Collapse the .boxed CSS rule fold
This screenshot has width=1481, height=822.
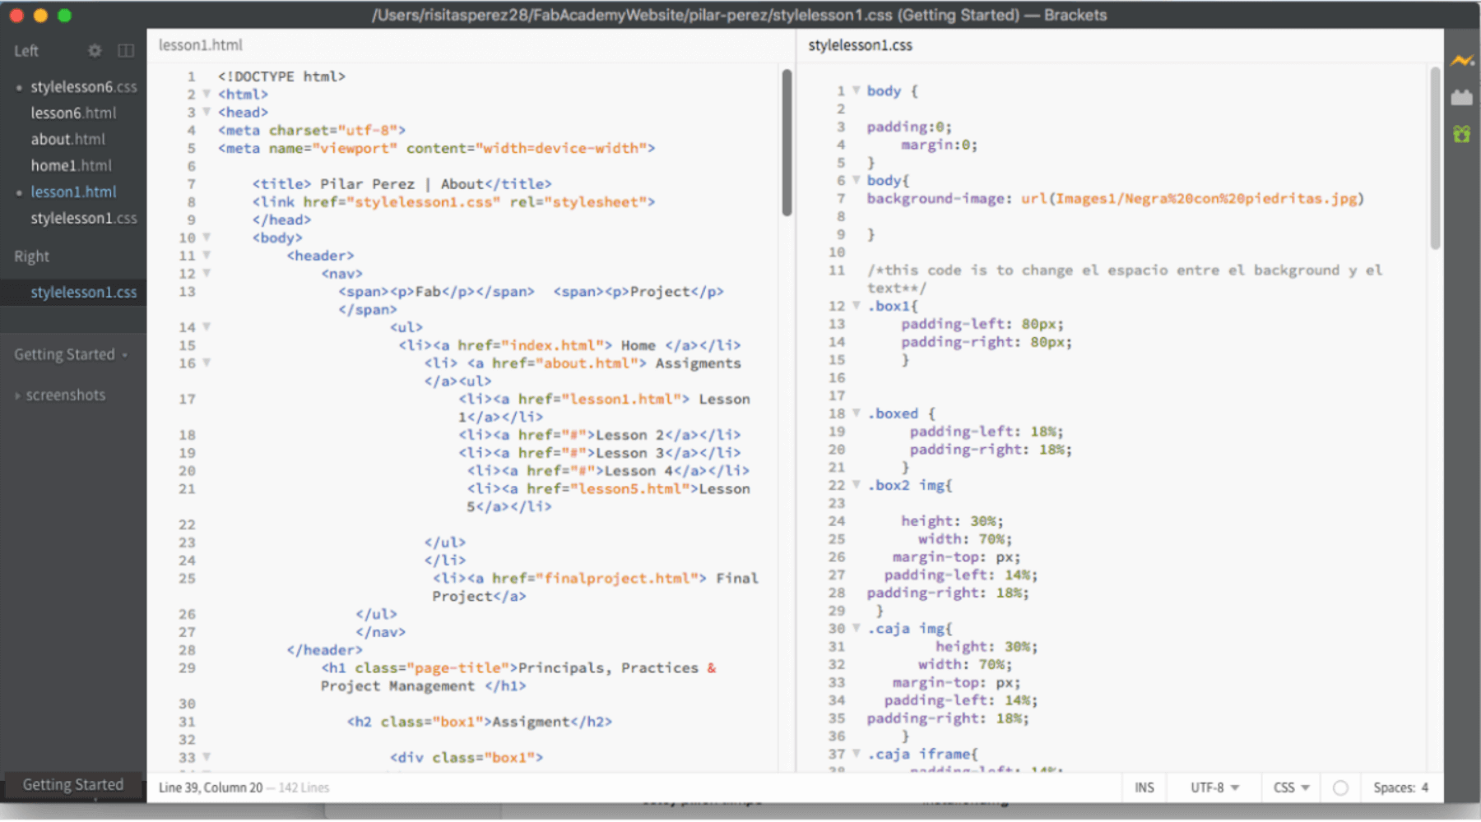[857, 413]
